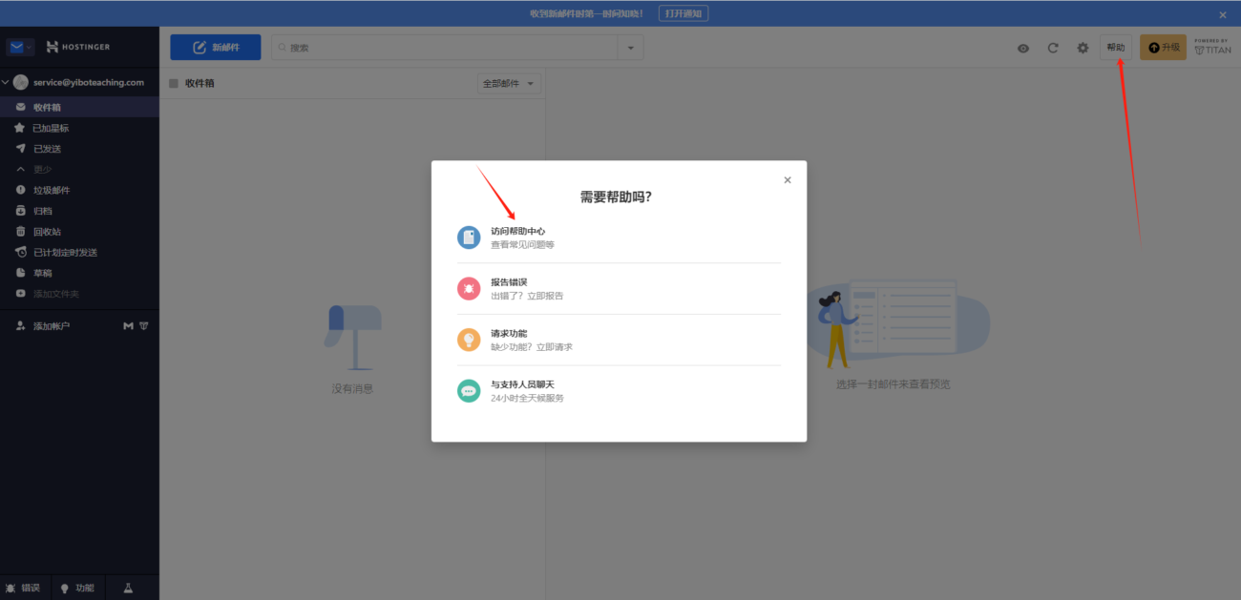Tick the select-all checkbox beside 收件箱

[x=174, y=84]
